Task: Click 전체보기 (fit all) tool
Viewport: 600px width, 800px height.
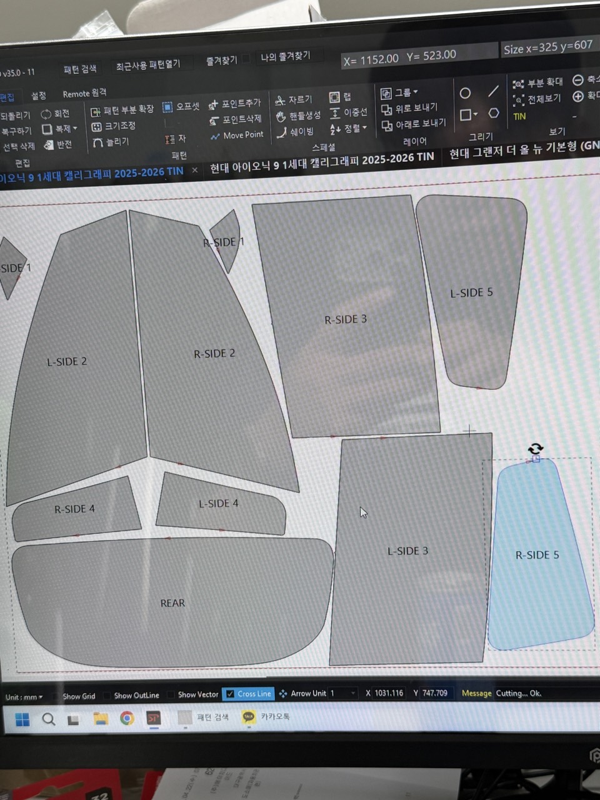Action: pos(537,99)
